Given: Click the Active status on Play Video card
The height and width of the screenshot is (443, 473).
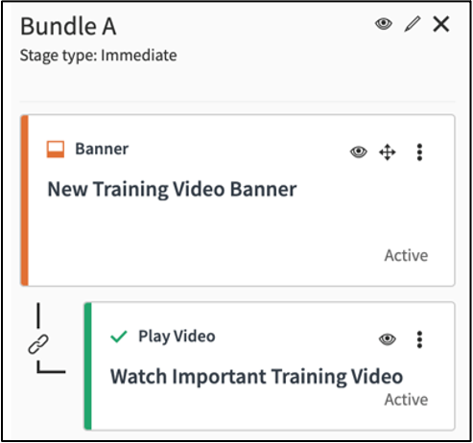Looking at the screenshot, I should [406, 400].
